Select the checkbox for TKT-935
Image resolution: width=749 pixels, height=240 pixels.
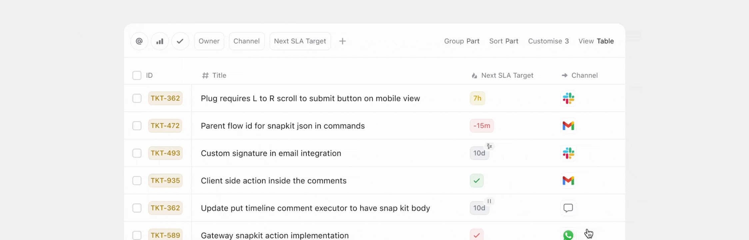point(137,180)
